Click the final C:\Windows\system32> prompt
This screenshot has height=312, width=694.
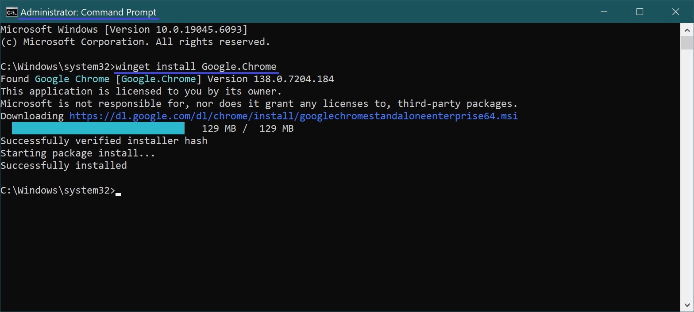click(58, 190)
